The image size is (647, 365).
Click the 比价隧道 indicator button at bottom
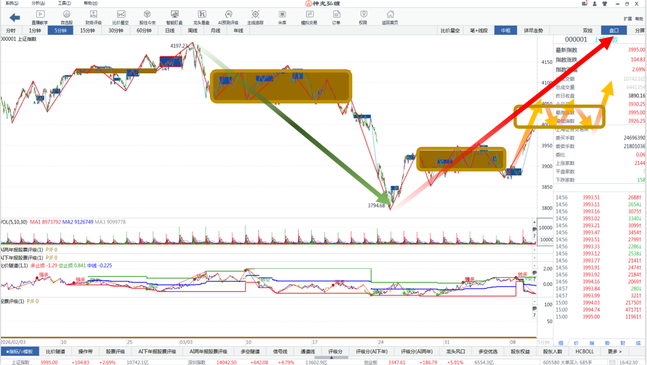(x=55, y=351)
